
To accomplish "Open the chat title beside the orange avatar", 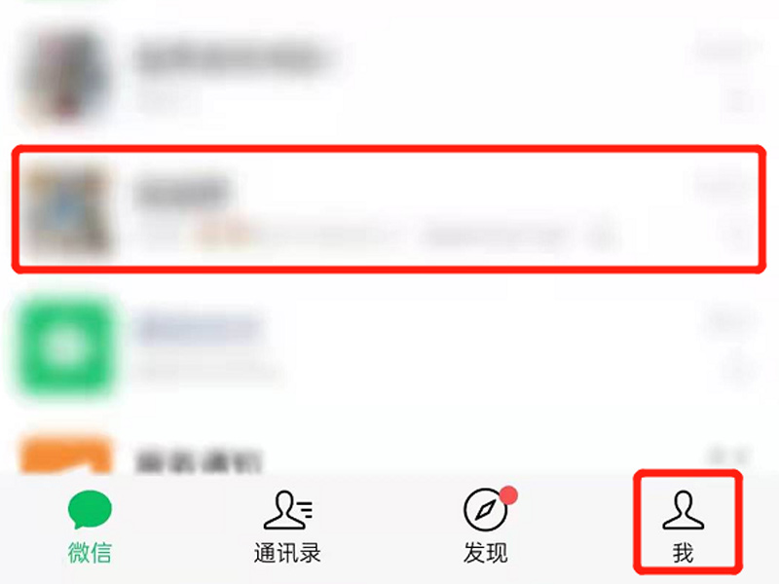I will pyautogui.click(x=198, y=461).
